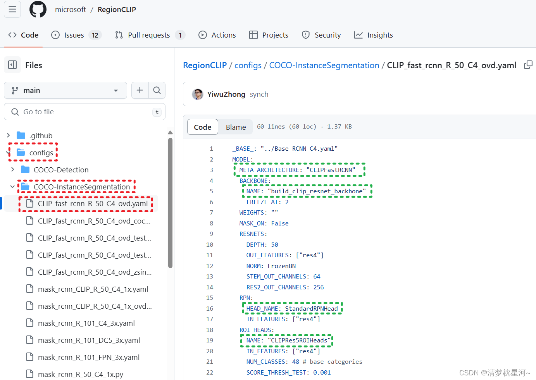
Task: Open mask_rcnn_R_101_FPN_3x.yaml file
Action: point(89,357)
